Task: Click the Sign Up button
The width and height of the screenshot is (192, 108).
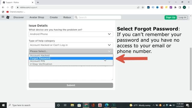Action: pyautogui.click(x=171, y=17)
